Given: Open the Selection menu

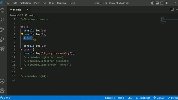Looking at the screenshot, I should tap(26, 3).
